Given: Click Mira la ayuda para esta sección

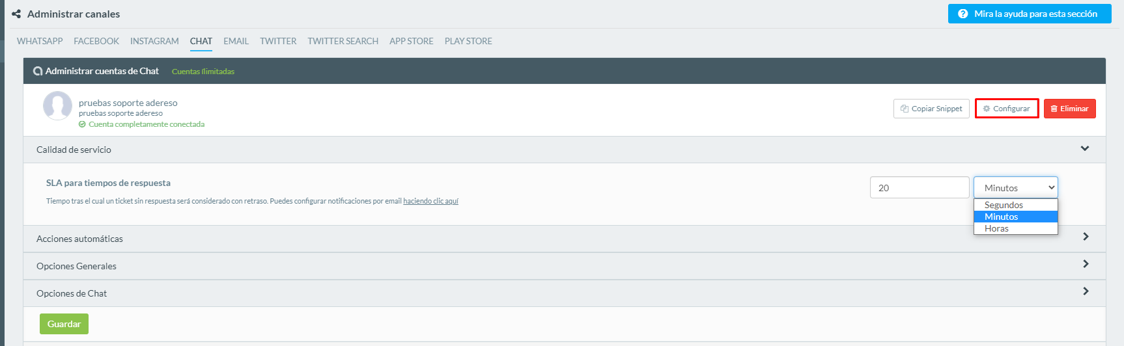Looking at the screenshot, I should [1030, 14].
